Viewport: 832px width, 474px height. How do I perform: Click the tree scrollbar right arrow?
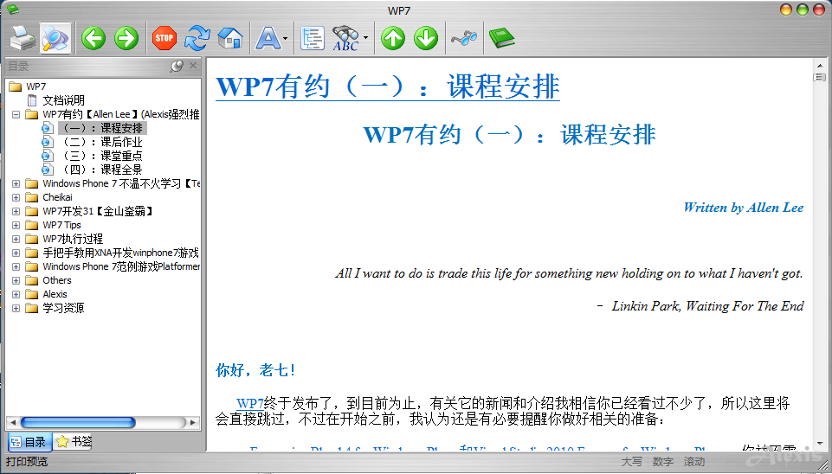click(x=193, y=423)
